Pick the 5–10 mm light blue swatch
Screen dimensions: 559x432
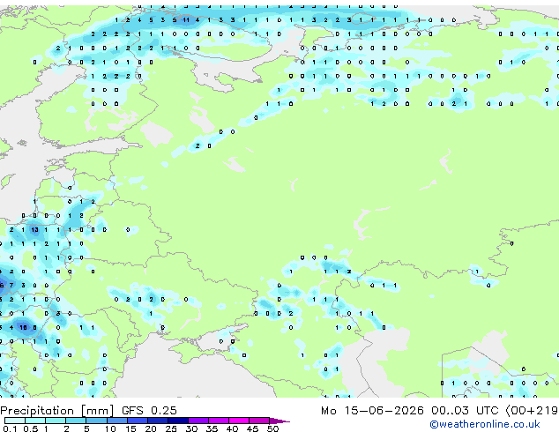[x=96, y=421]
